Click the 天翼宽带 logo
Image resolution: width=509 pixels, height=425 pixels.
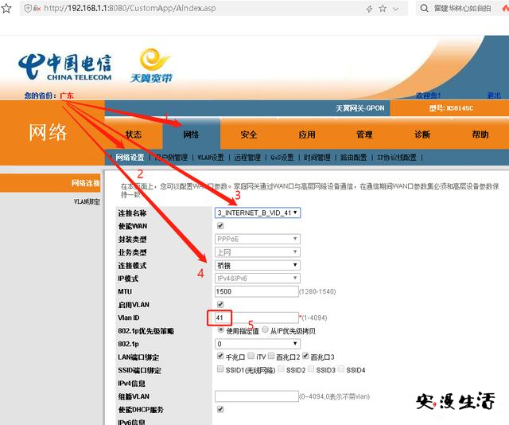click(151, 65)
